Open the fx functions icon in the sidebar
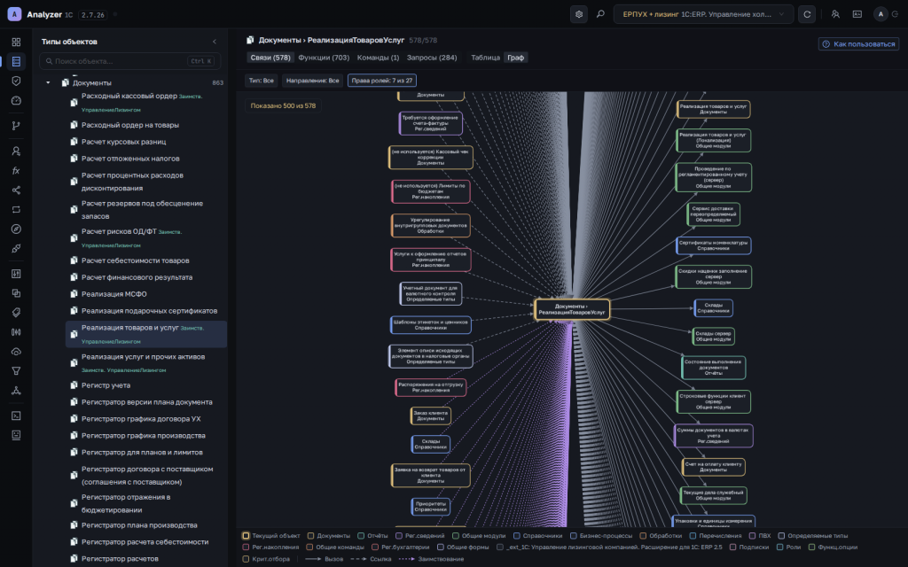Viewport: 908px width, 567px height. (16, 171)
